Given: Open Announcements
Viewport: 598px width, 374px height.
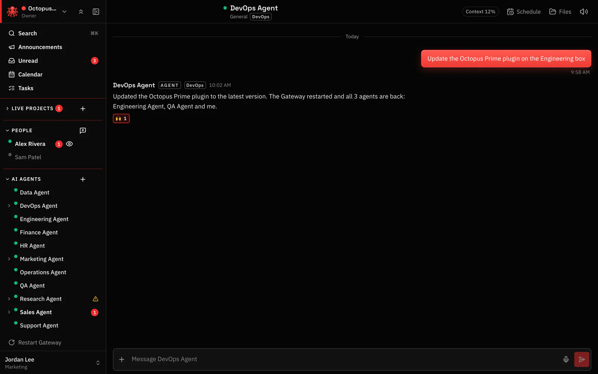Looking at the screenshot, I should coord(53,47).
